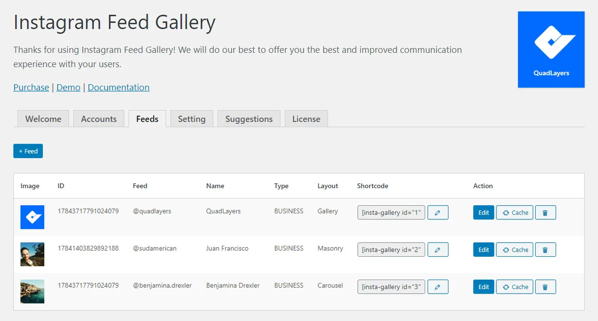Edit the @sudamerican feed
Image resolution: width=598 pixels, height=321 pixels.
tap(483, 250)
